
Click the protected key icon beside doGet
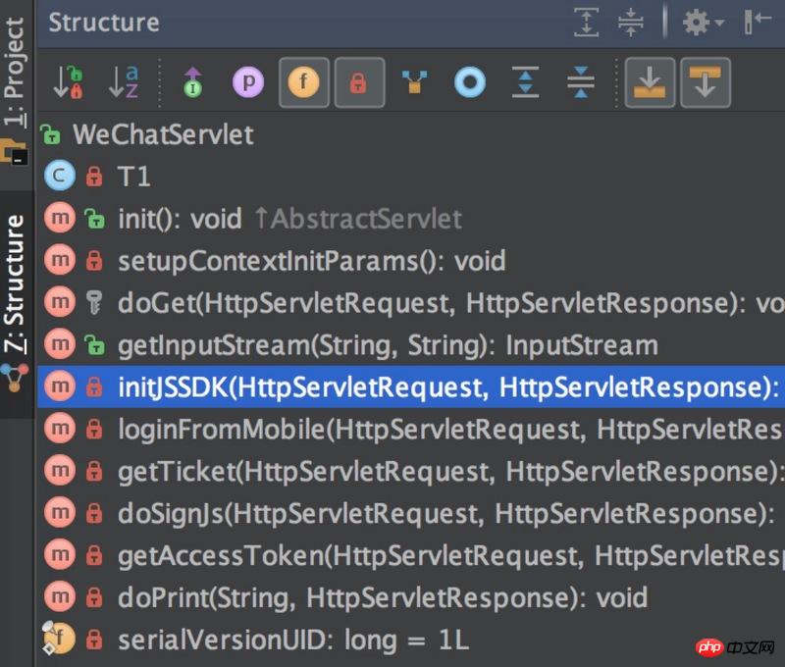tap(93, 302)
